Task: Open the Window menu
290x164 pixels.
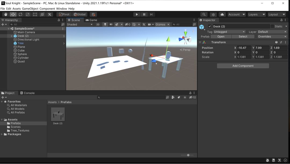Action: click(x=61, y=9)
